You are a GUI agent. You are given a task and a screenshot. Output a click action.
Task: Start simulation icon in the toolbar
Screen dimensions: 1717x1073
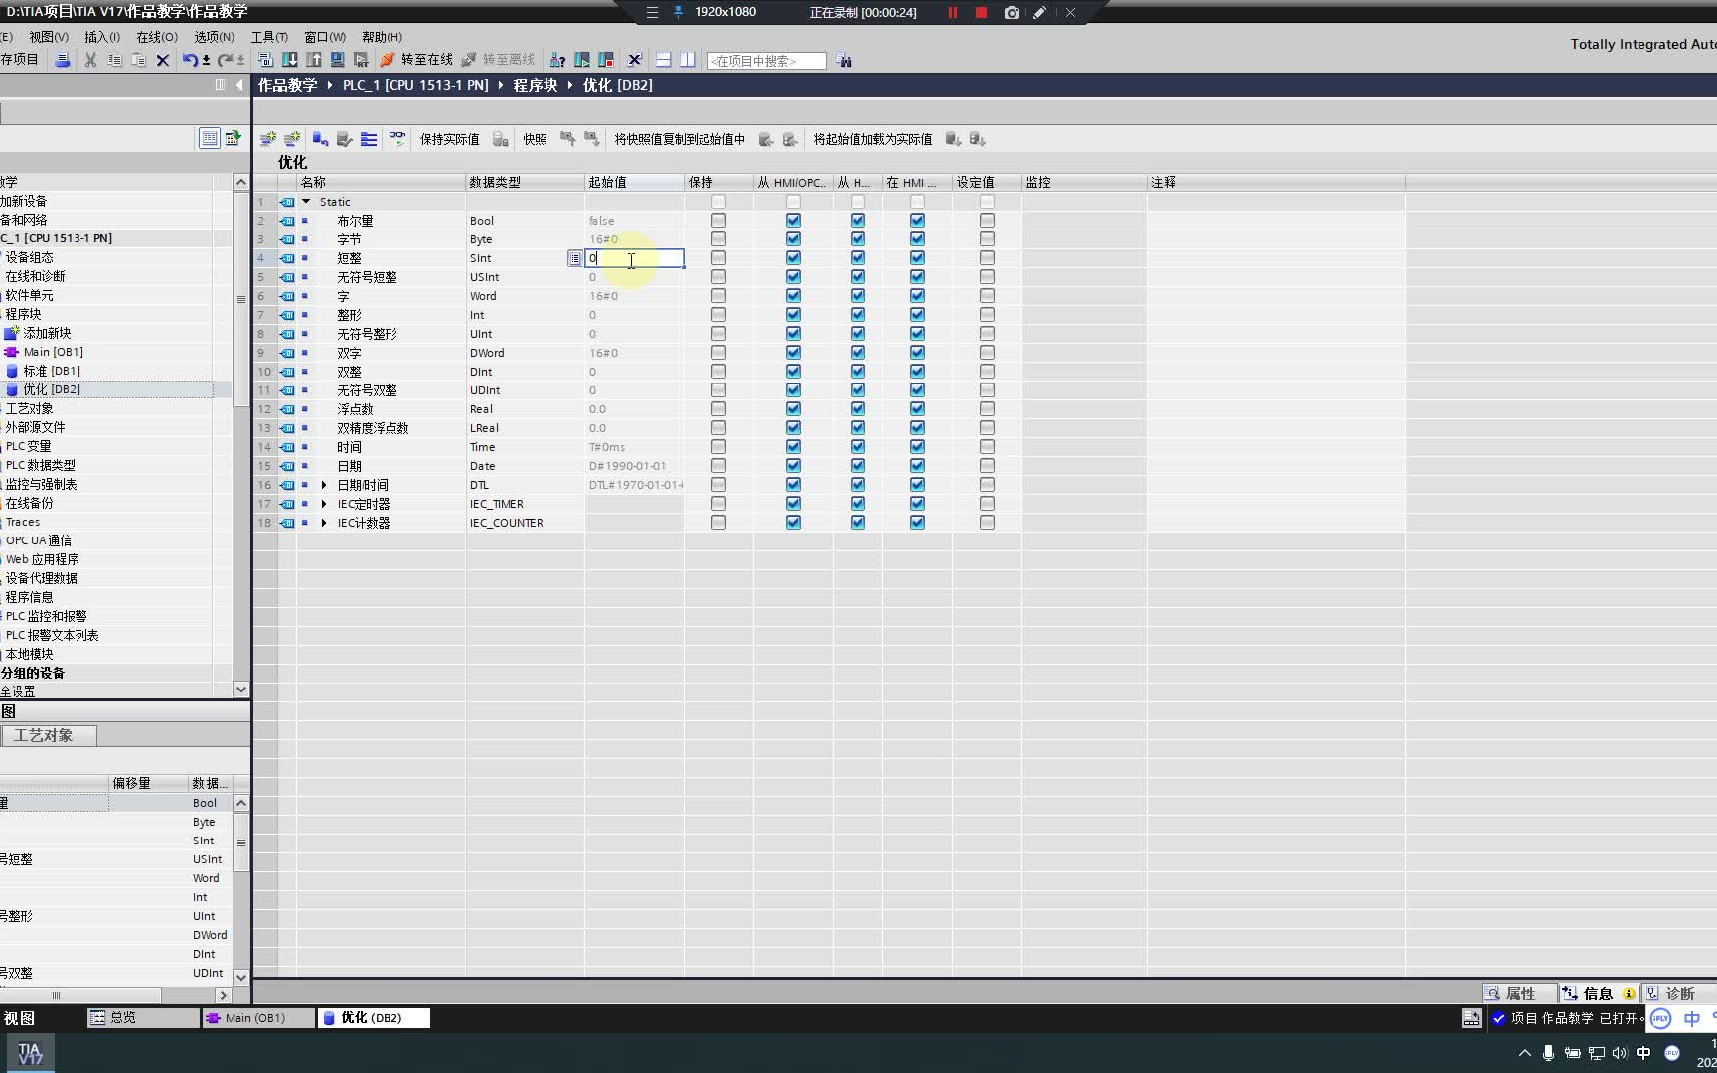[x=338, y=60]
